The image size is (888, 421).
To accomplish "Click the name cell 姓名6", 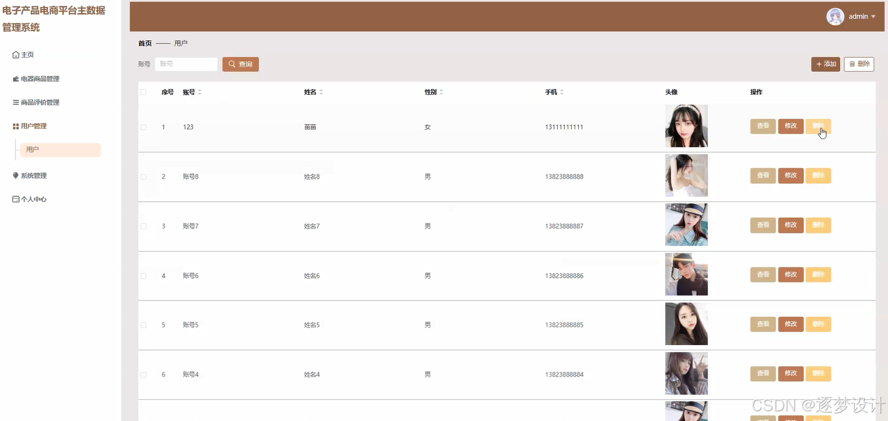I will coord(312,276).
